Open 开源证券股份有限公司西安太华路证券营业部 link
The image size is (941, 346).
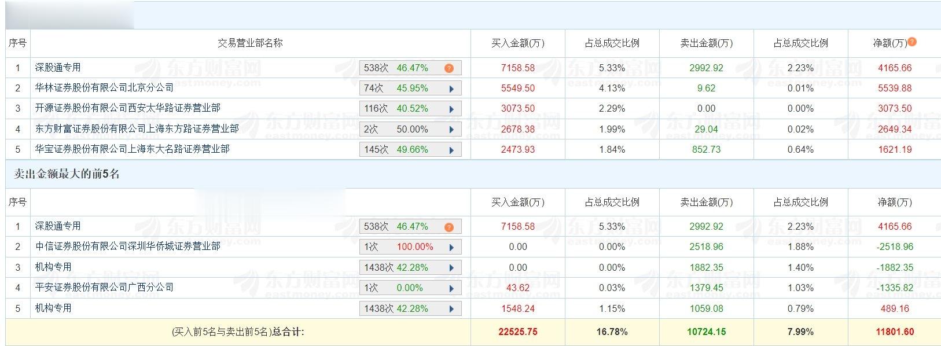127,108
